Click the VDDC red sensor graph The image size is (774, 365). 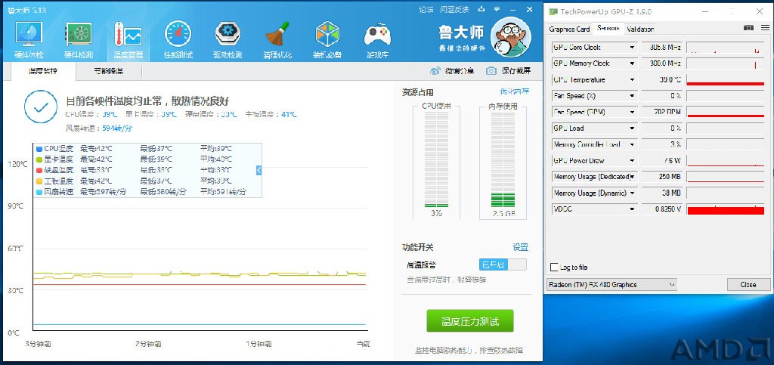coord(726,209)
